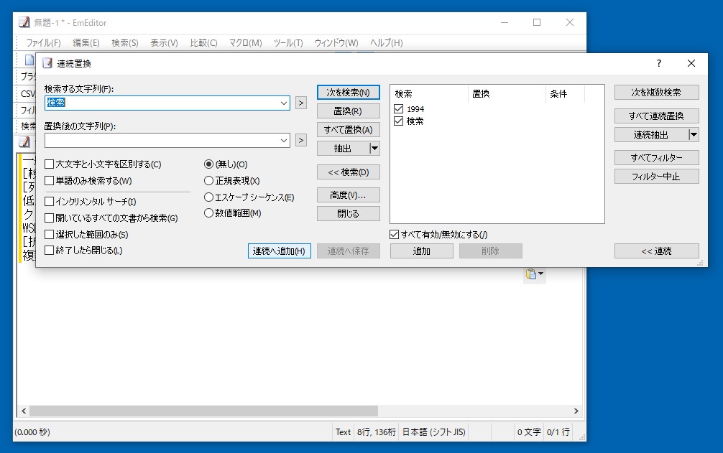Expand the search string combo box list
This screenshot has height=453, width=723.
tap(285, 103)
